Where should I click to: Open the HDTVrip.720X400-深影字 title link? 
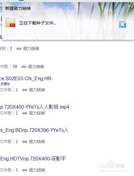pyautogui.click(x=33, y=159)
